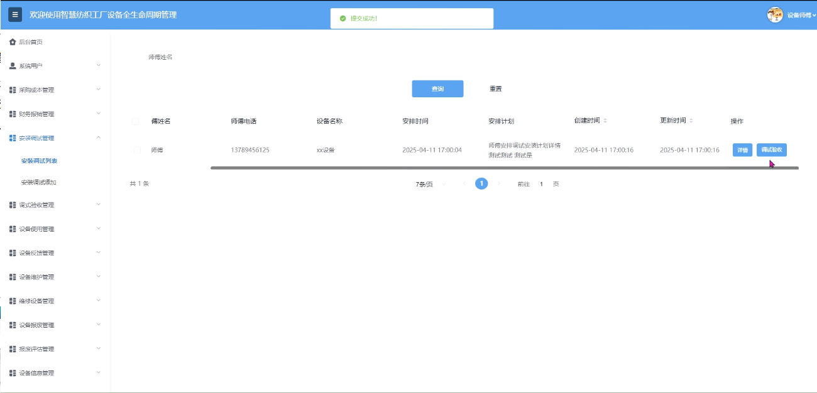Tick the select-all checkbox in table header
The image size is (817, 393).
pos(135,121)
